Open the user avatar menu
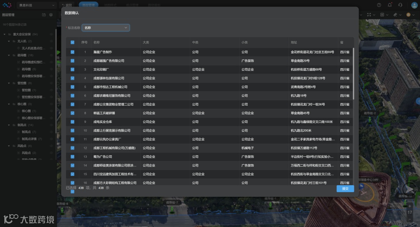 pos(414,5)
